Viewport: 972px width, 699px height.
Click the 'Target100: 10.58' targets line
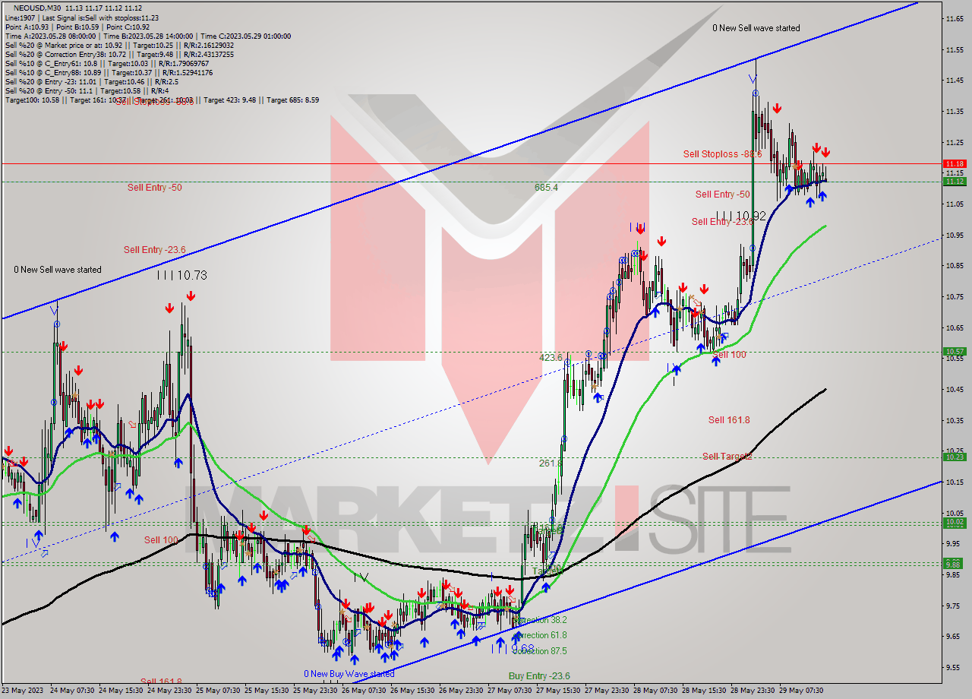pos(162,100)
